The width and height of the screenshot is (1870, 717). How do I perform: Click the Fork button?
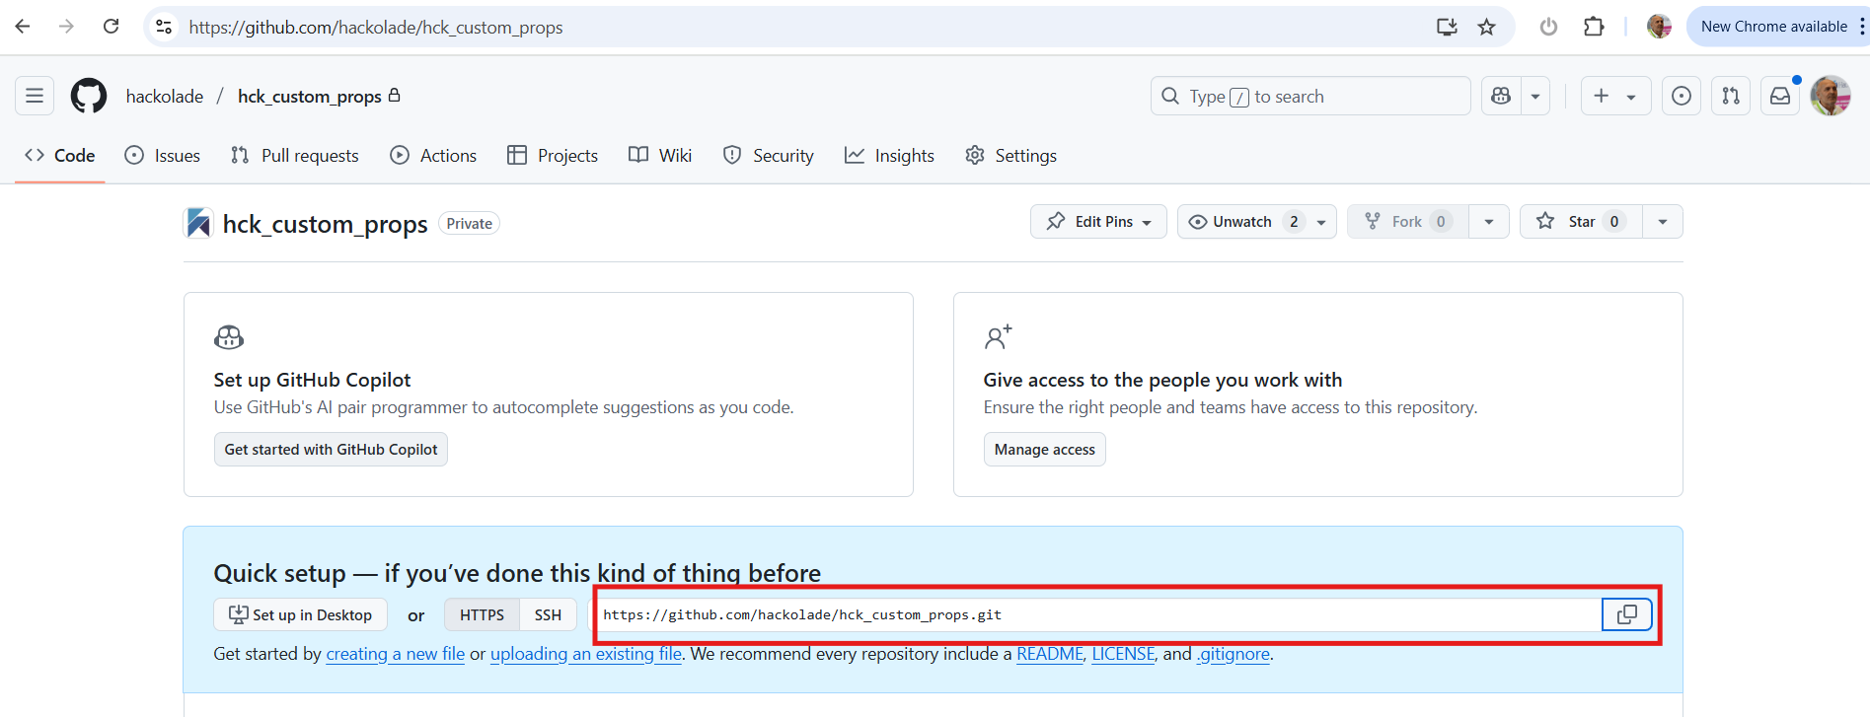(1408, 221)
